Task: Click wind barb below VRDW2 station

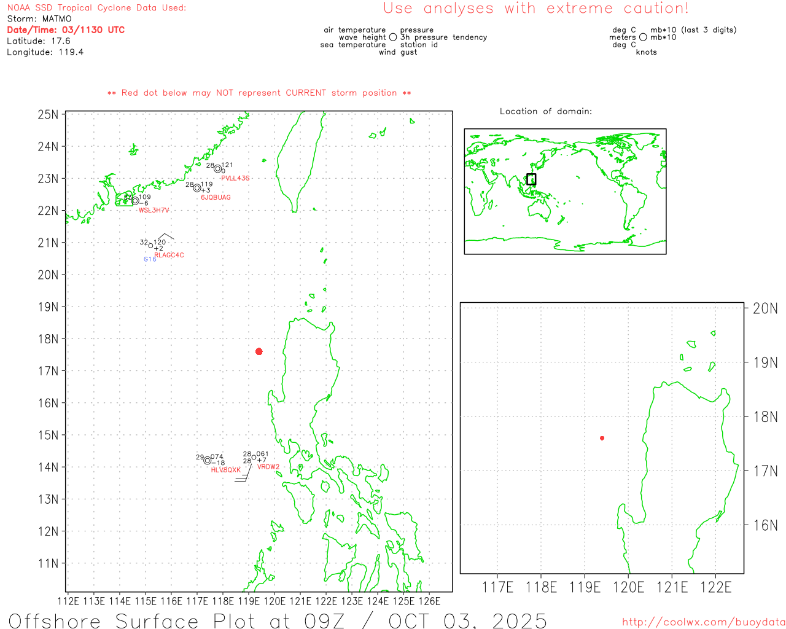Action: click(244, 475)
